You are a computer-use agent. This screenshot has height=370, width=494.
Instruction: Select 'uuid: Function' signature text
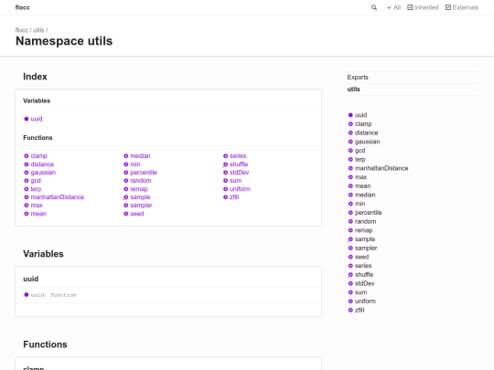(54, 295)
